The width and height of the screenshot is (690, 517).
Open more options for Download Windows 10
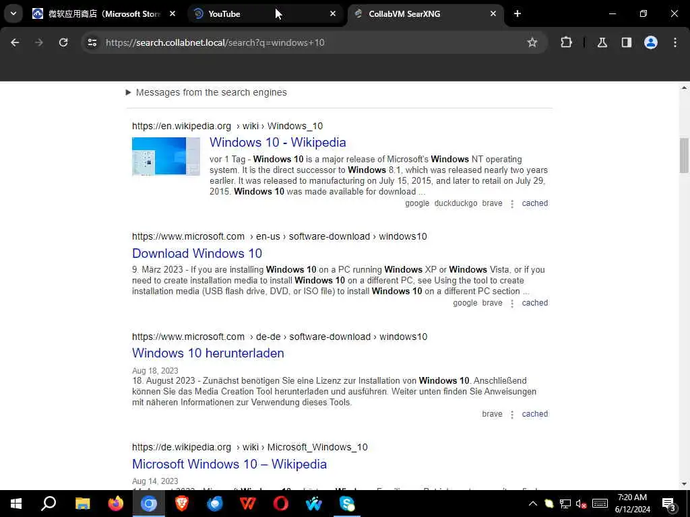pyautogui.click(x=512, y=304)
